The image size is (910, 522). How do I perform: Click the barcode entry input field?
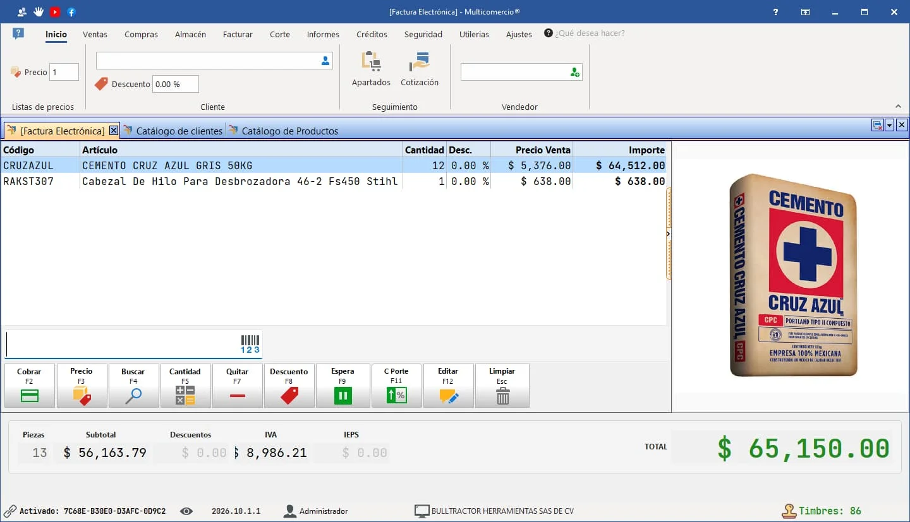tap(123, 345)
